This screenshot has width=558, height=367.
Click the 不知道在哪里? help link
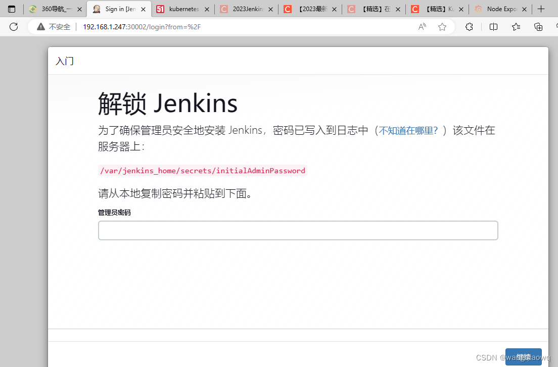408,130
